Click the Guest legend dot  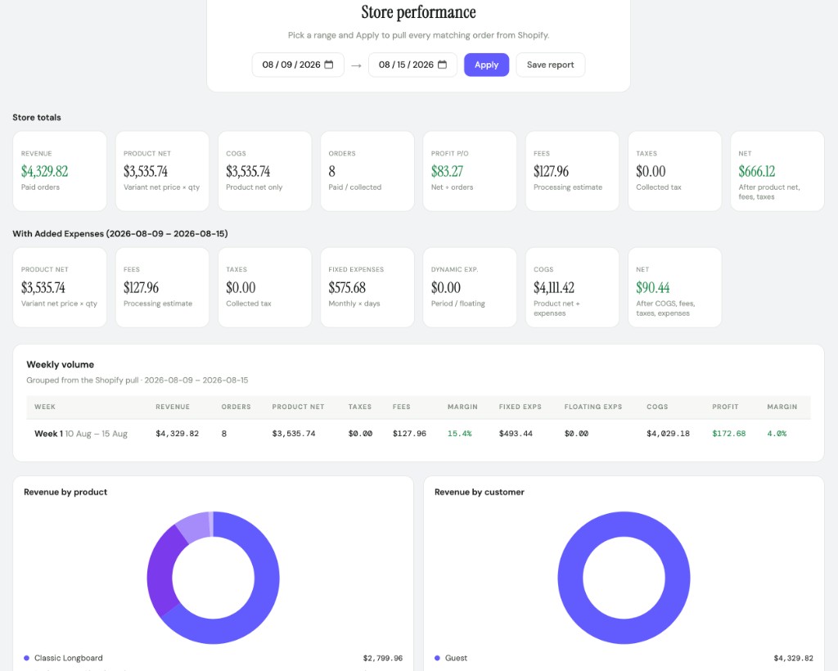click(437, 658)
